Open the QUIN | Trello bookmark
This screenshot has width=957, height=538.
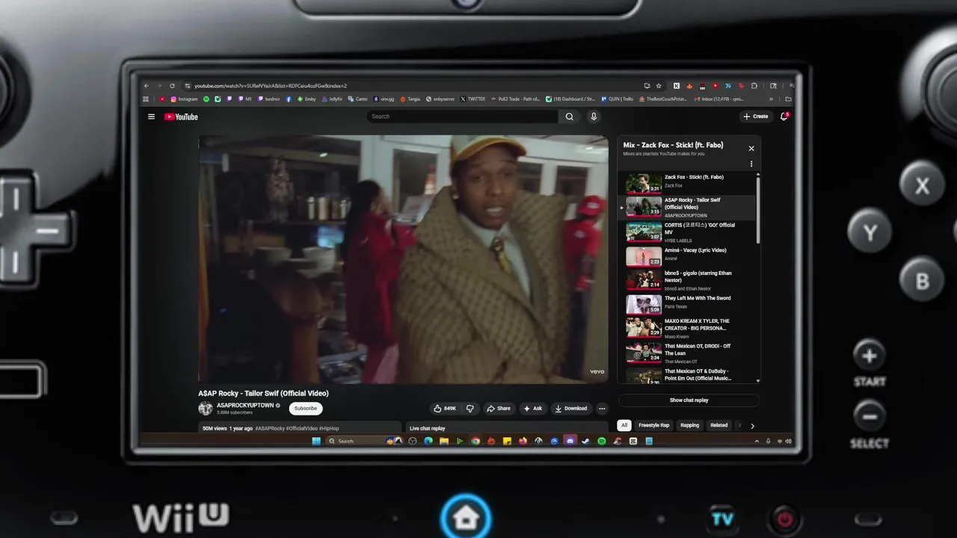pos(617,99)
